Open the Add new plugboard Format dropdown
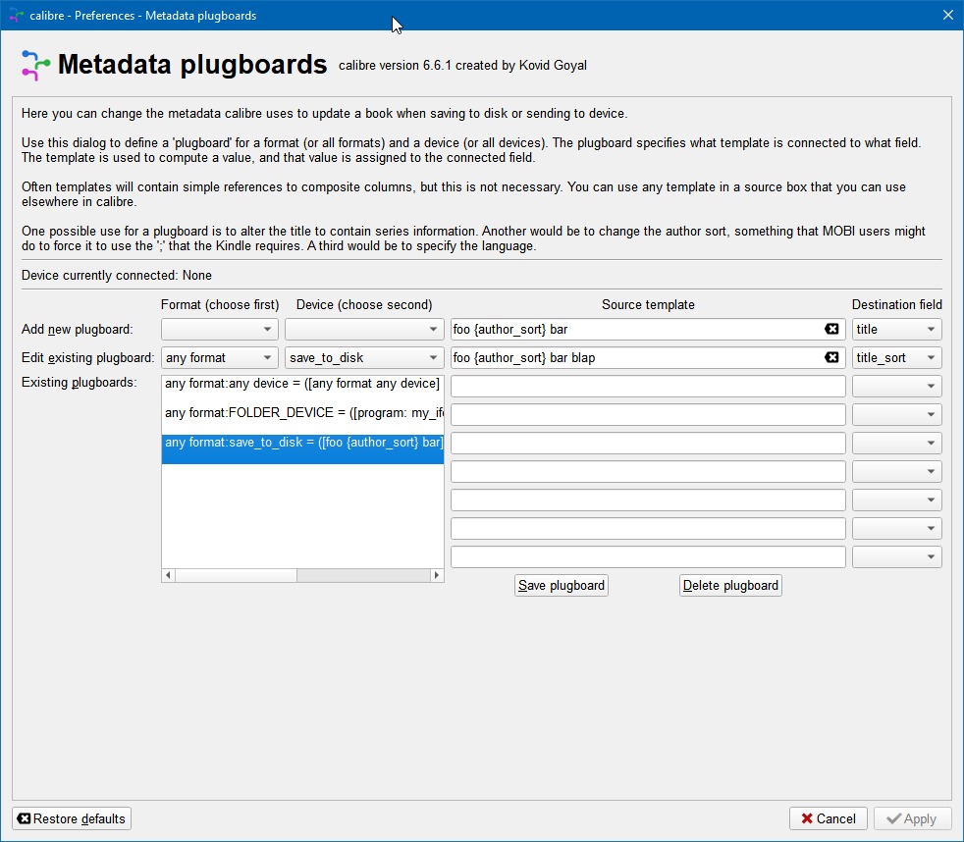This screenshot has width=964, height=842. [220, 330]
